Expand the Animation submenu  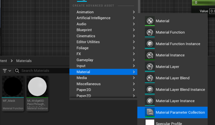(134, 12)
